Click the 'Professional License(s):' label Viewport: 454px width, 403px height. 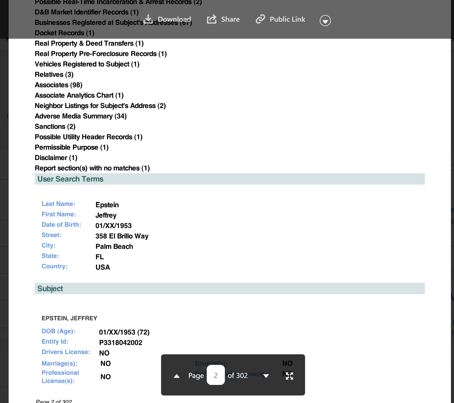[60, 377]
